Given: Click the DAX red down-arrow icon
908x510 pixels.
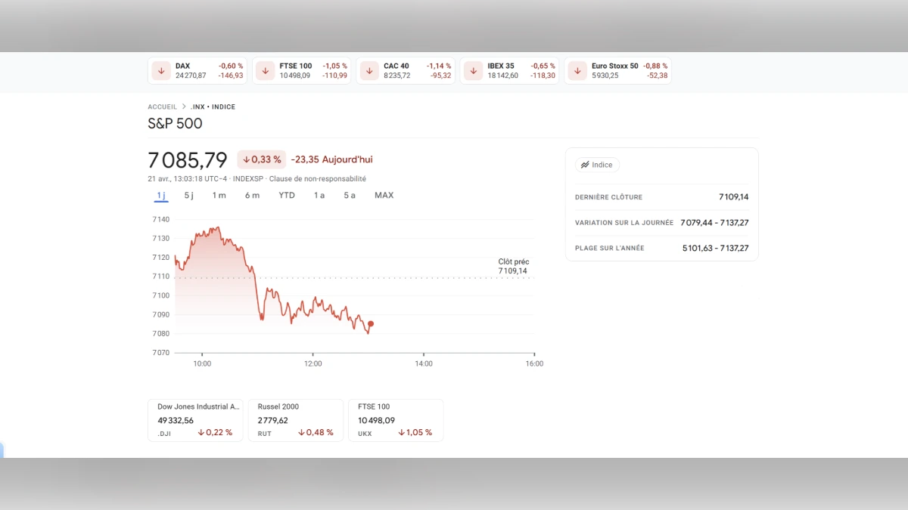Looking at the screenshot, I should (161, 70).
